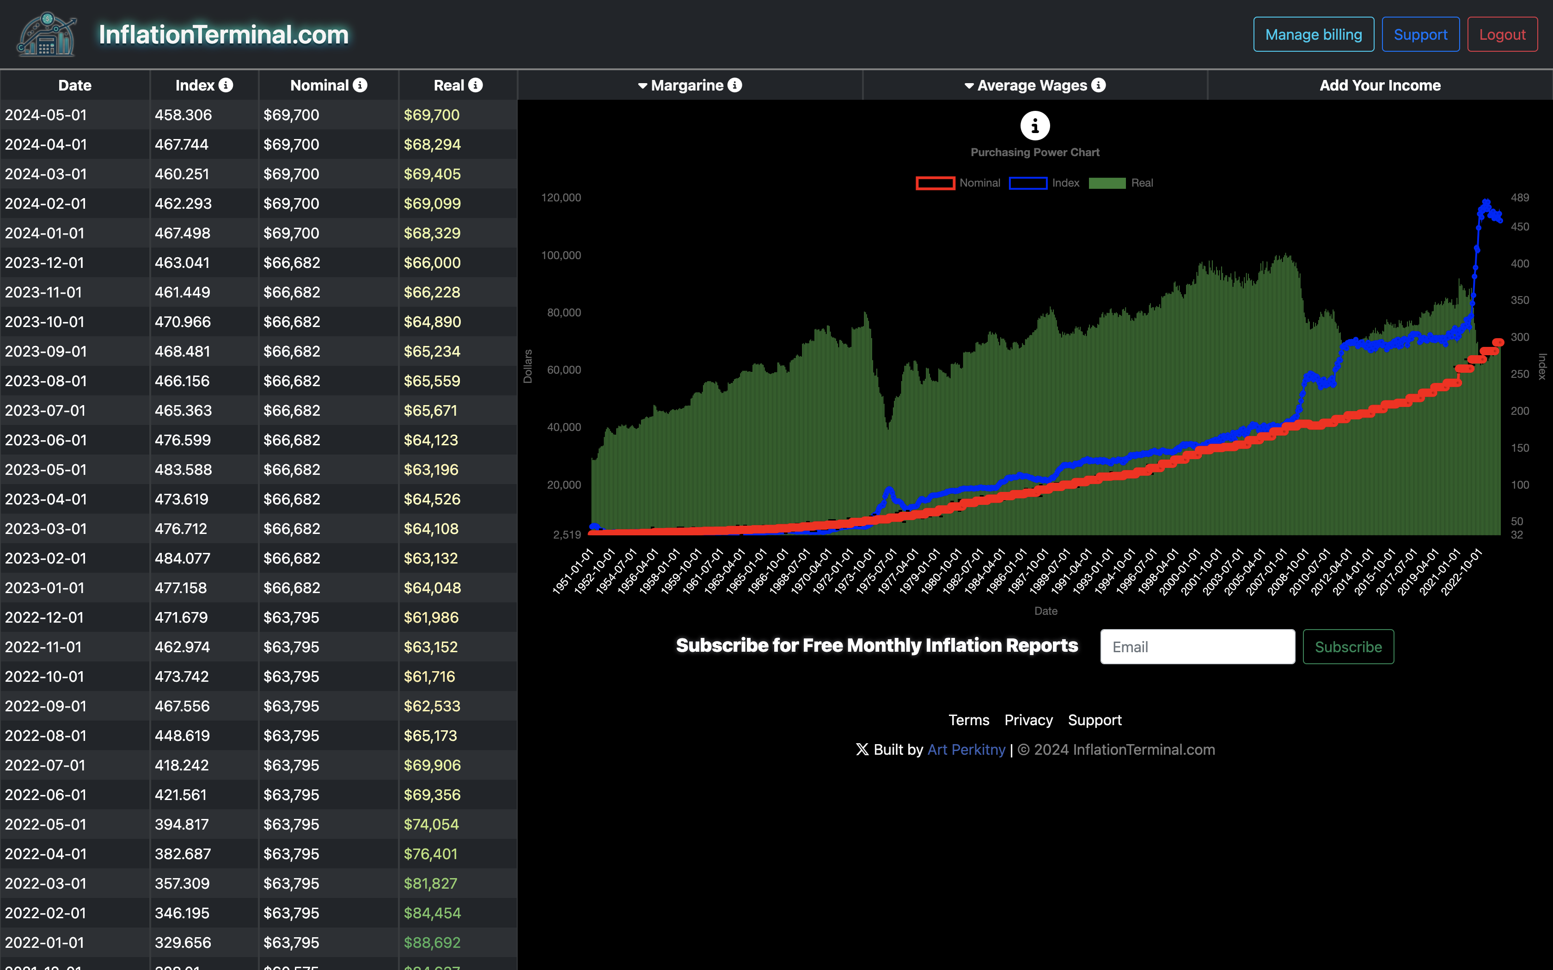The height and width of the screenshot is (970, 1553).
Task: Open the Purchasing Power Chart info icon
Action: point(1035,126)
